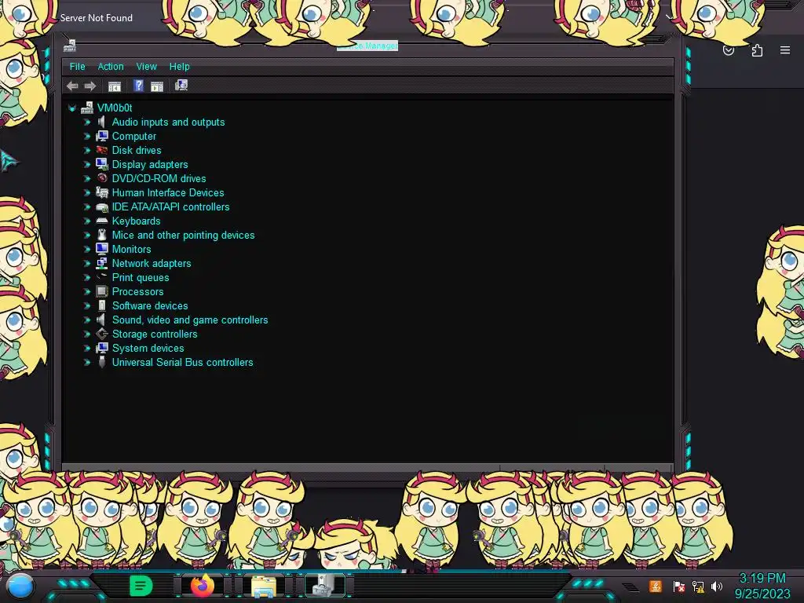Click the Device Manager taskbar button
Viewport: 804px width, 603px height.
326,586
